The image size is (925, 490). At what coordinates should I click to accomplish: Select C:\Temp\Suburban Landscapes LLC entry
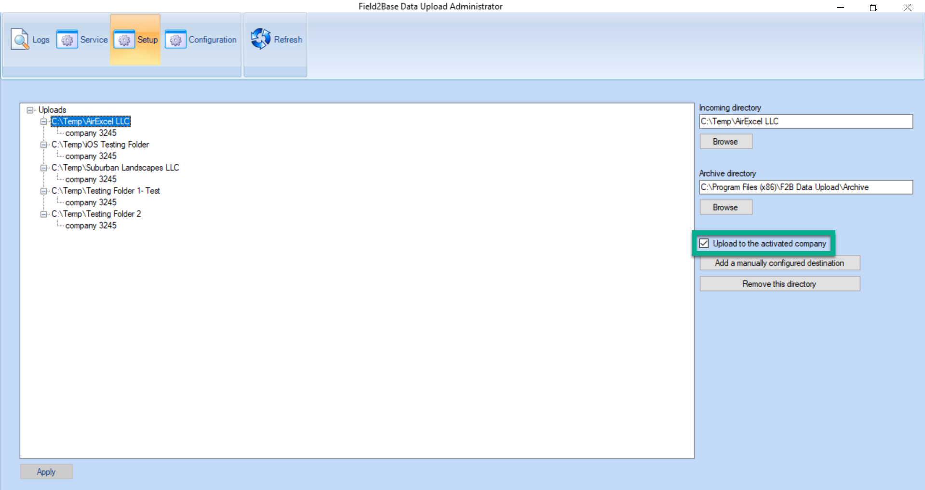point(115,168)
